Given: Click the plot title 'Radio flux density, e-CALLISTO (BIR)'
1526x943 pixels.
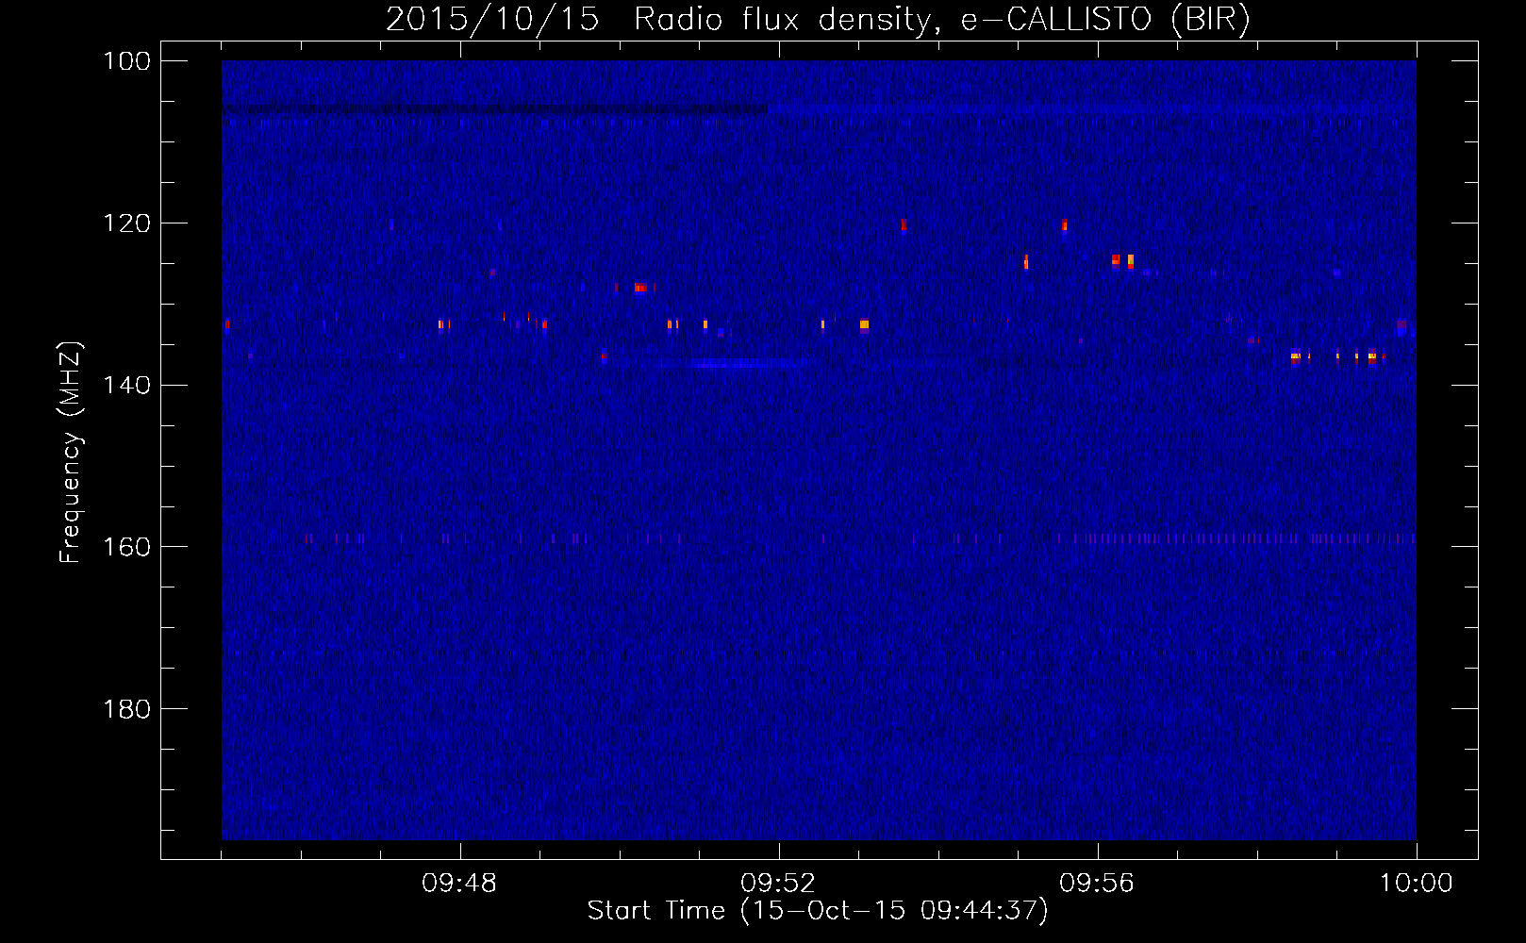Looking at the screenshot, I should 942,19.
